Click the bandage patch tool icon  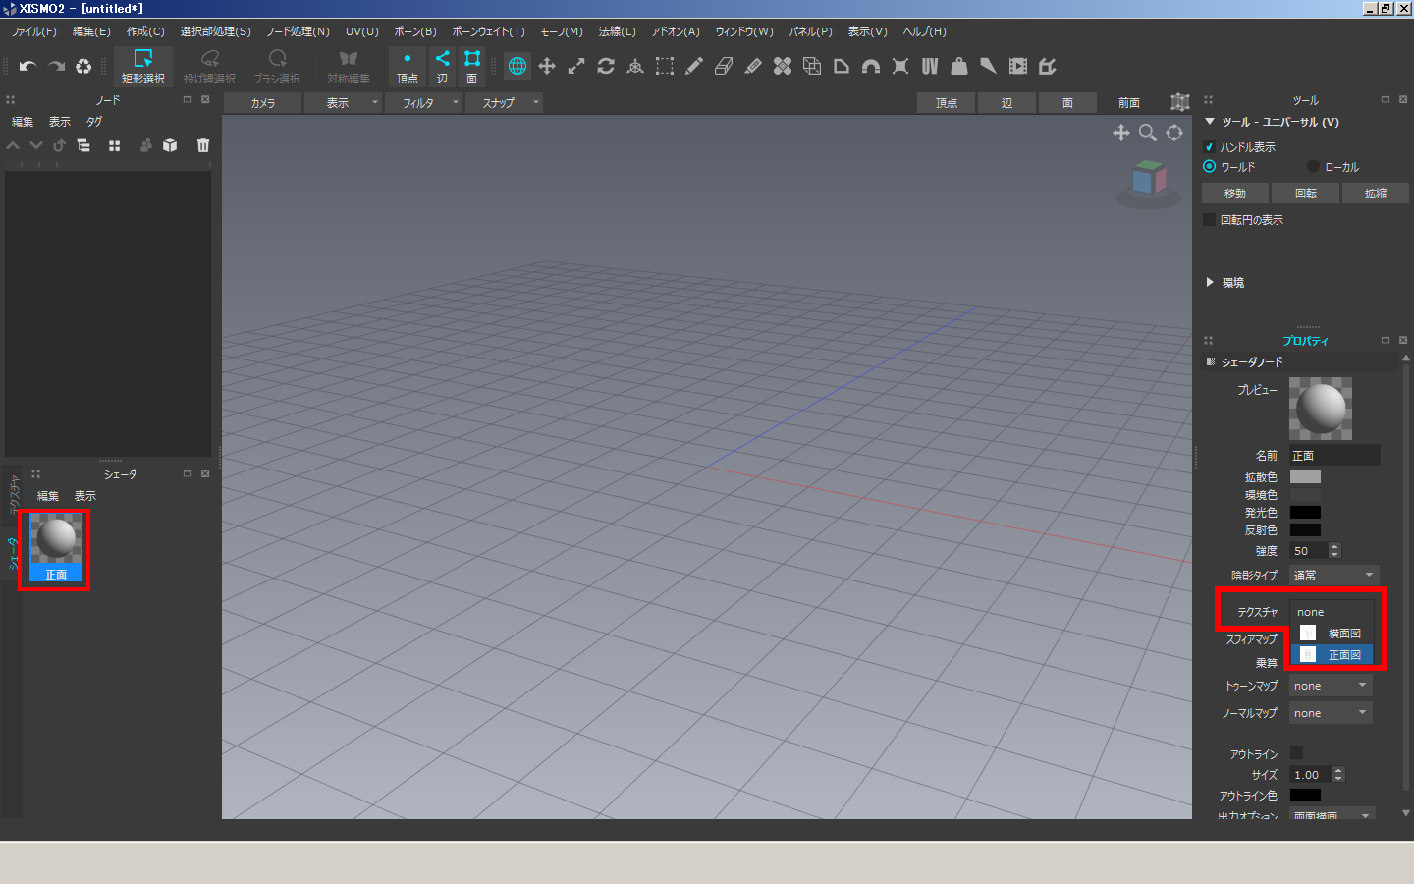point(783,66)
